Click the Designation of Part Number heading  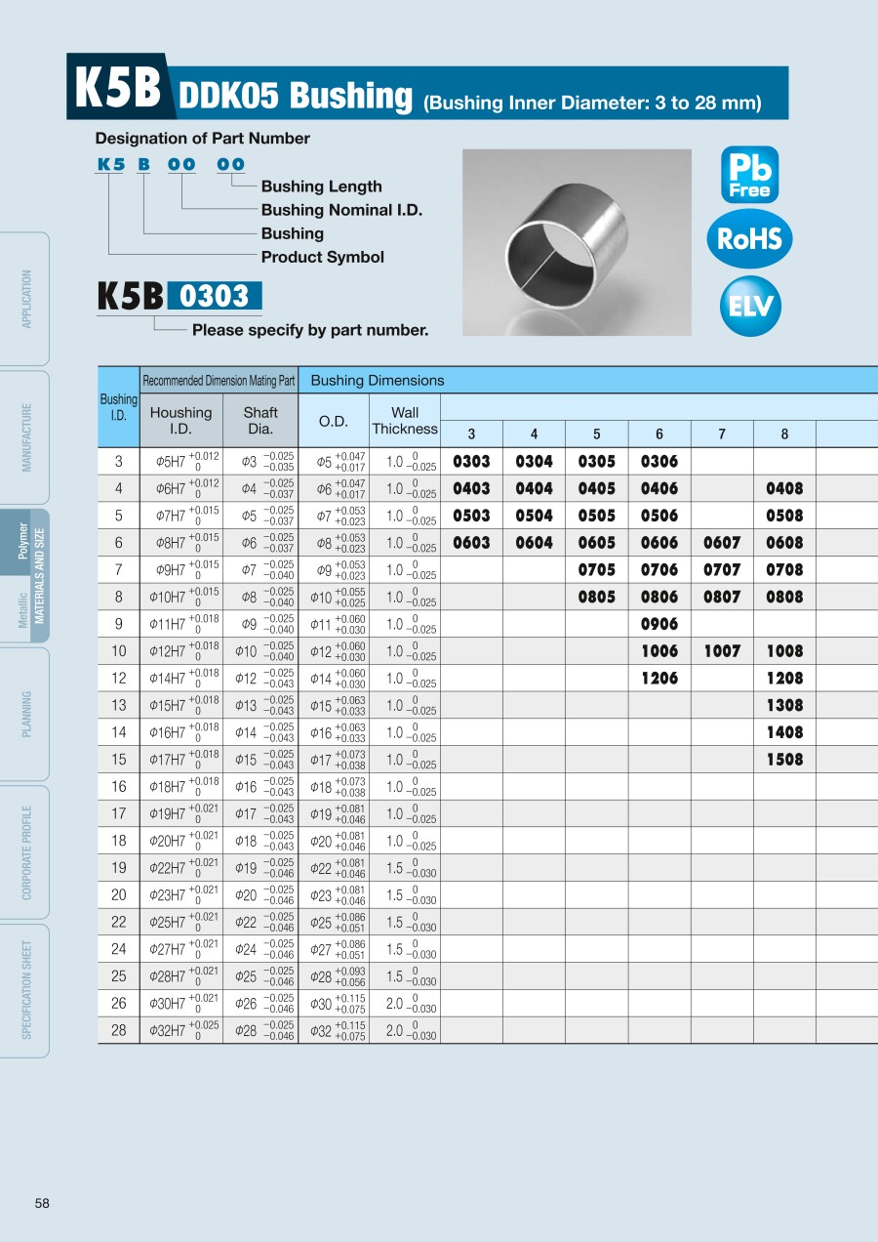[203, 139]
